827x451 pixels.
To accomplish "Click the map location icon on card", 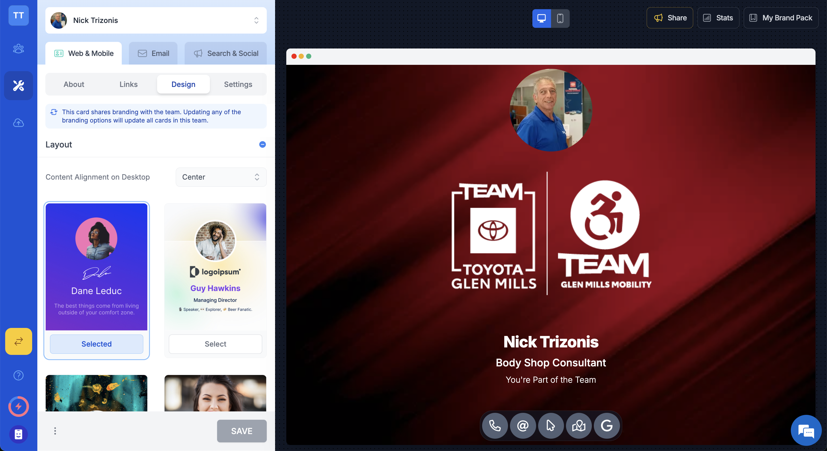I will [579, 426].
